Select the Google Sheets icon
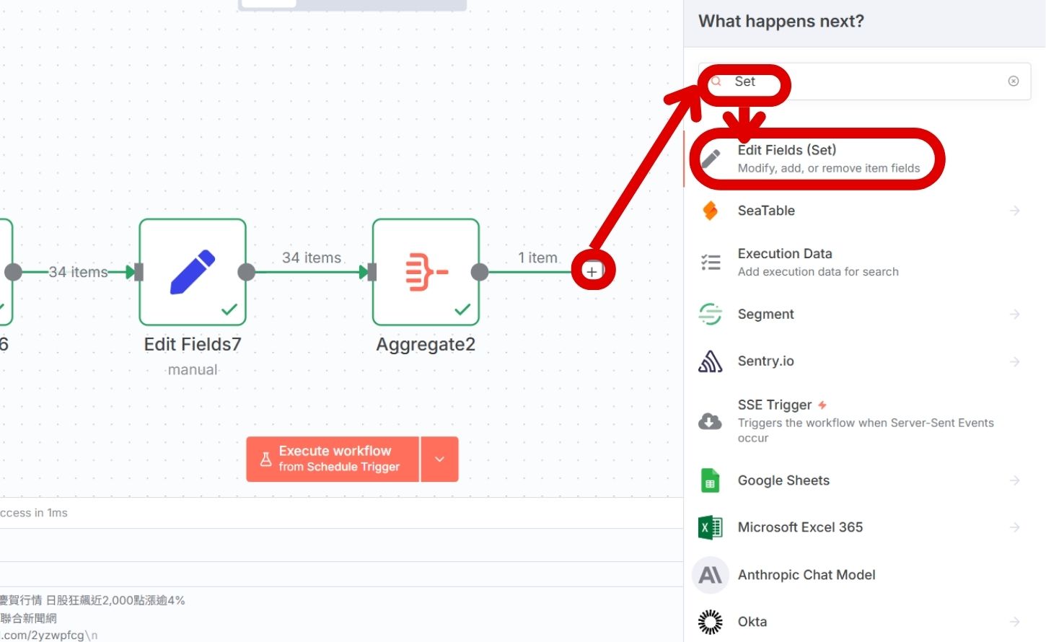 point(710,480)
